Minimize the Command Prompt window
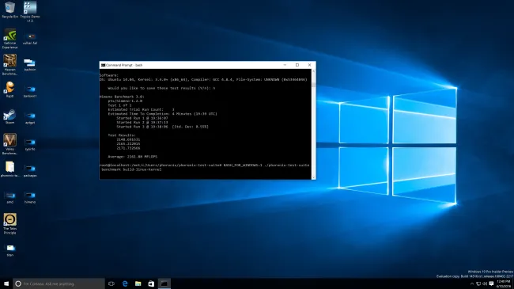514x289 pixels. point(285,65)
